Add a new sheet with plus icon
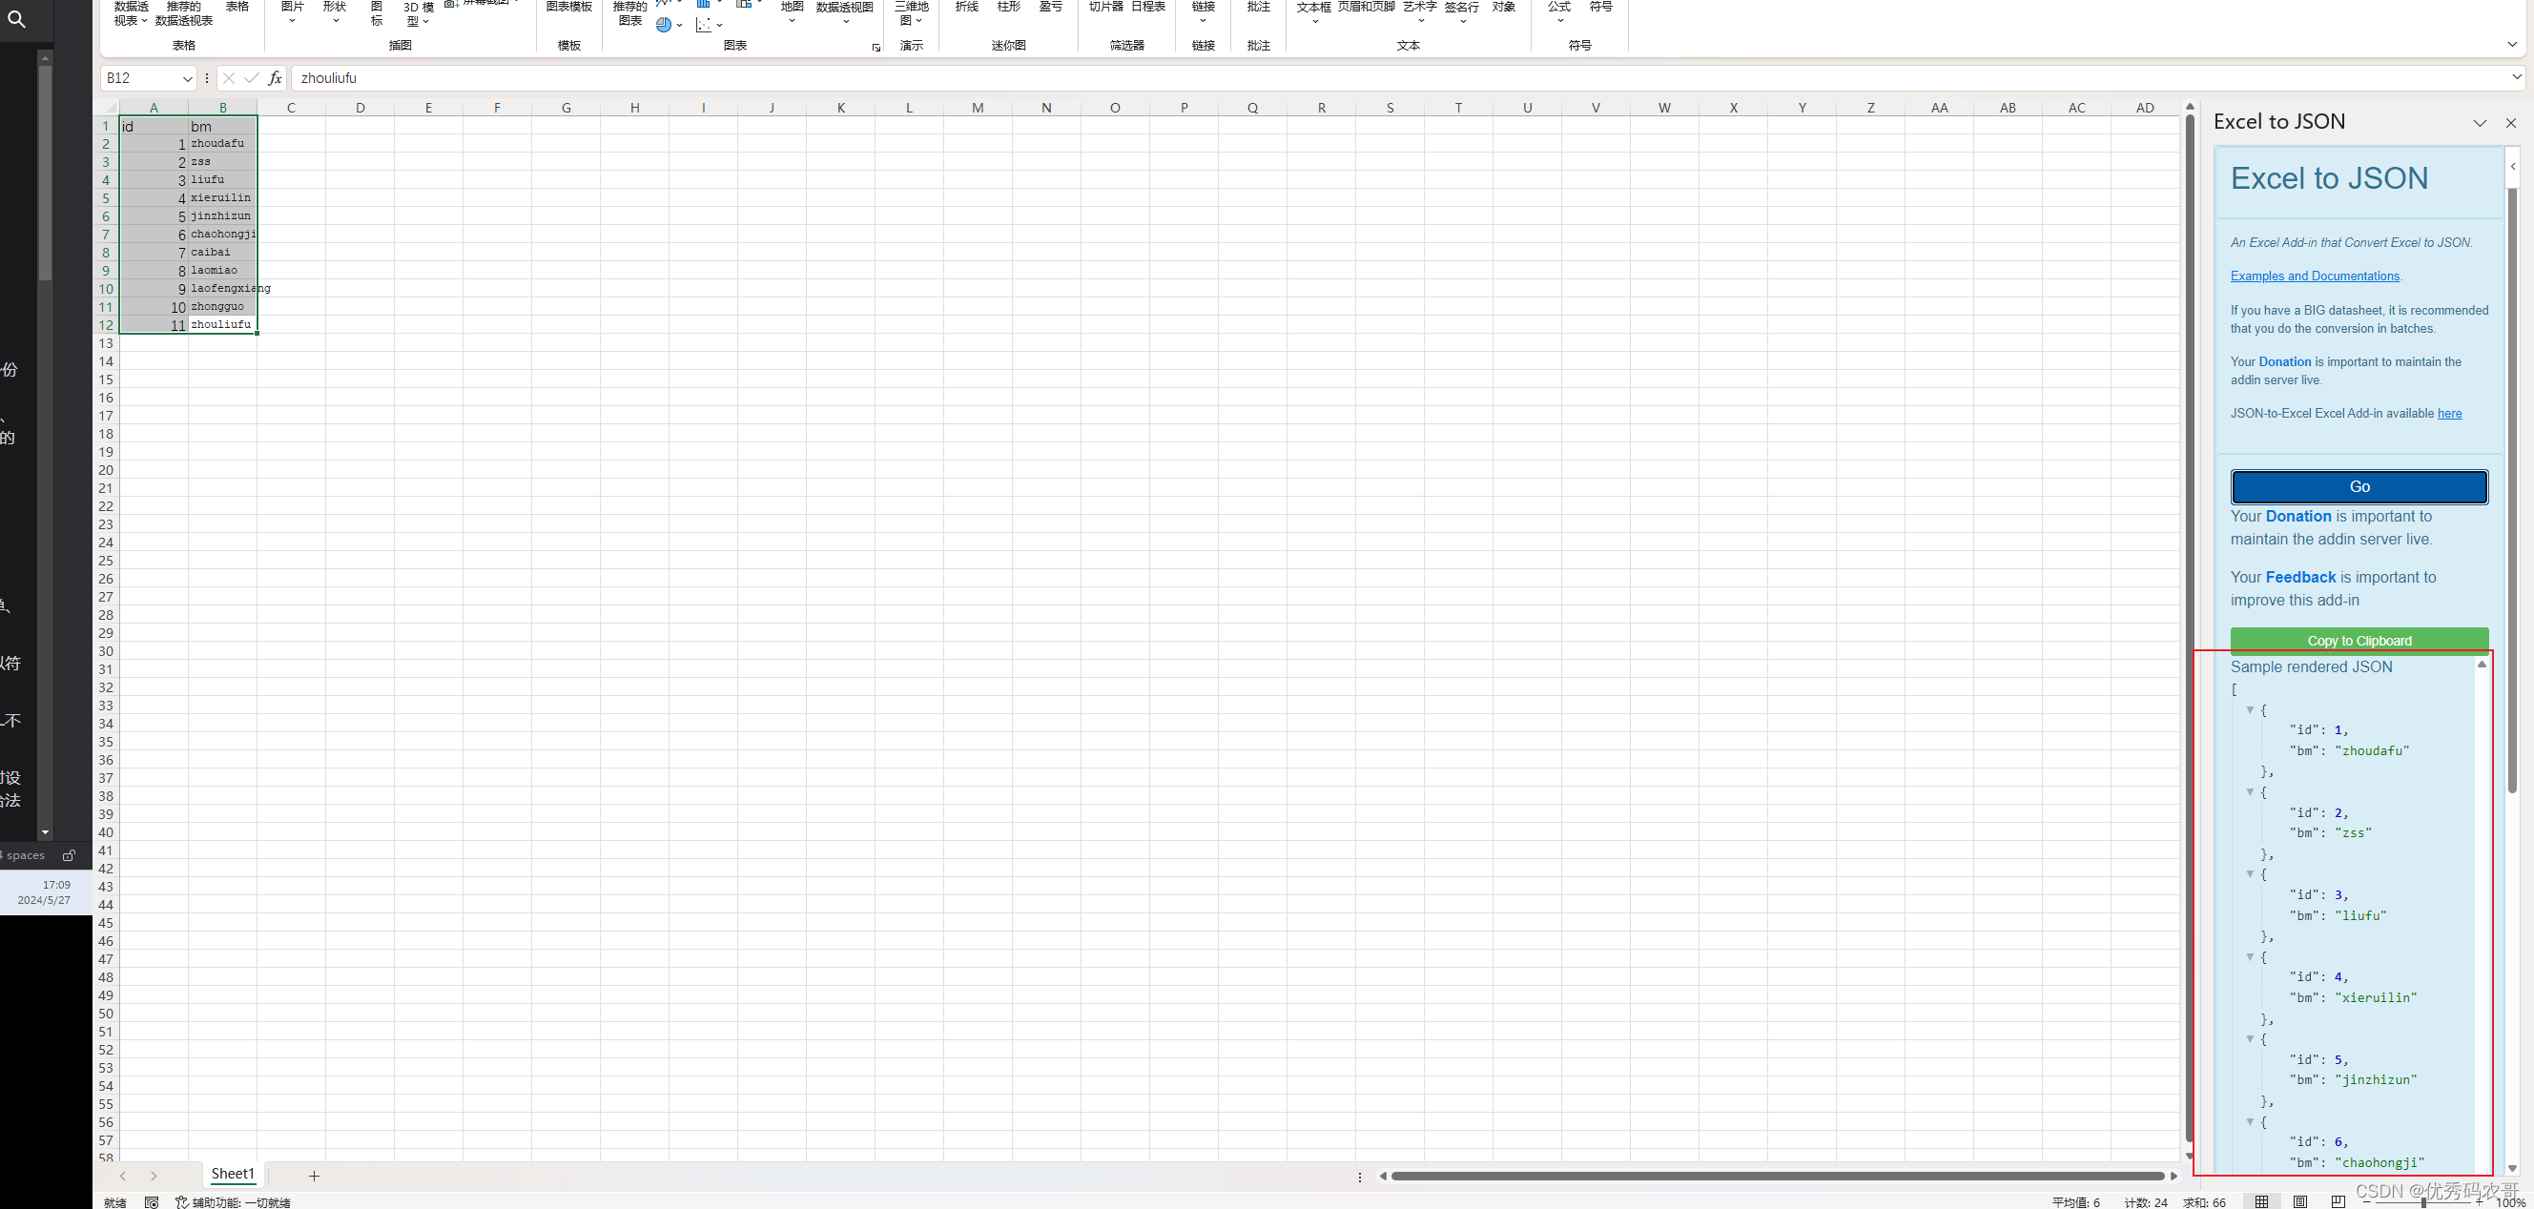The width and height of the screenshot is (2534, 1209). pyautogui.click(x=314, y=1176)
